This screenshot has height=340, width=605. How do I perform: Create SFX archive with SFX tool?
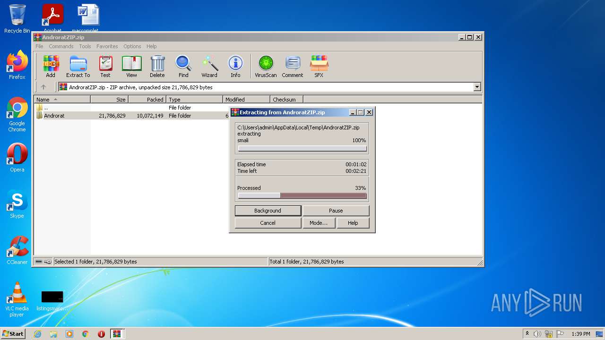coord(319,66)
